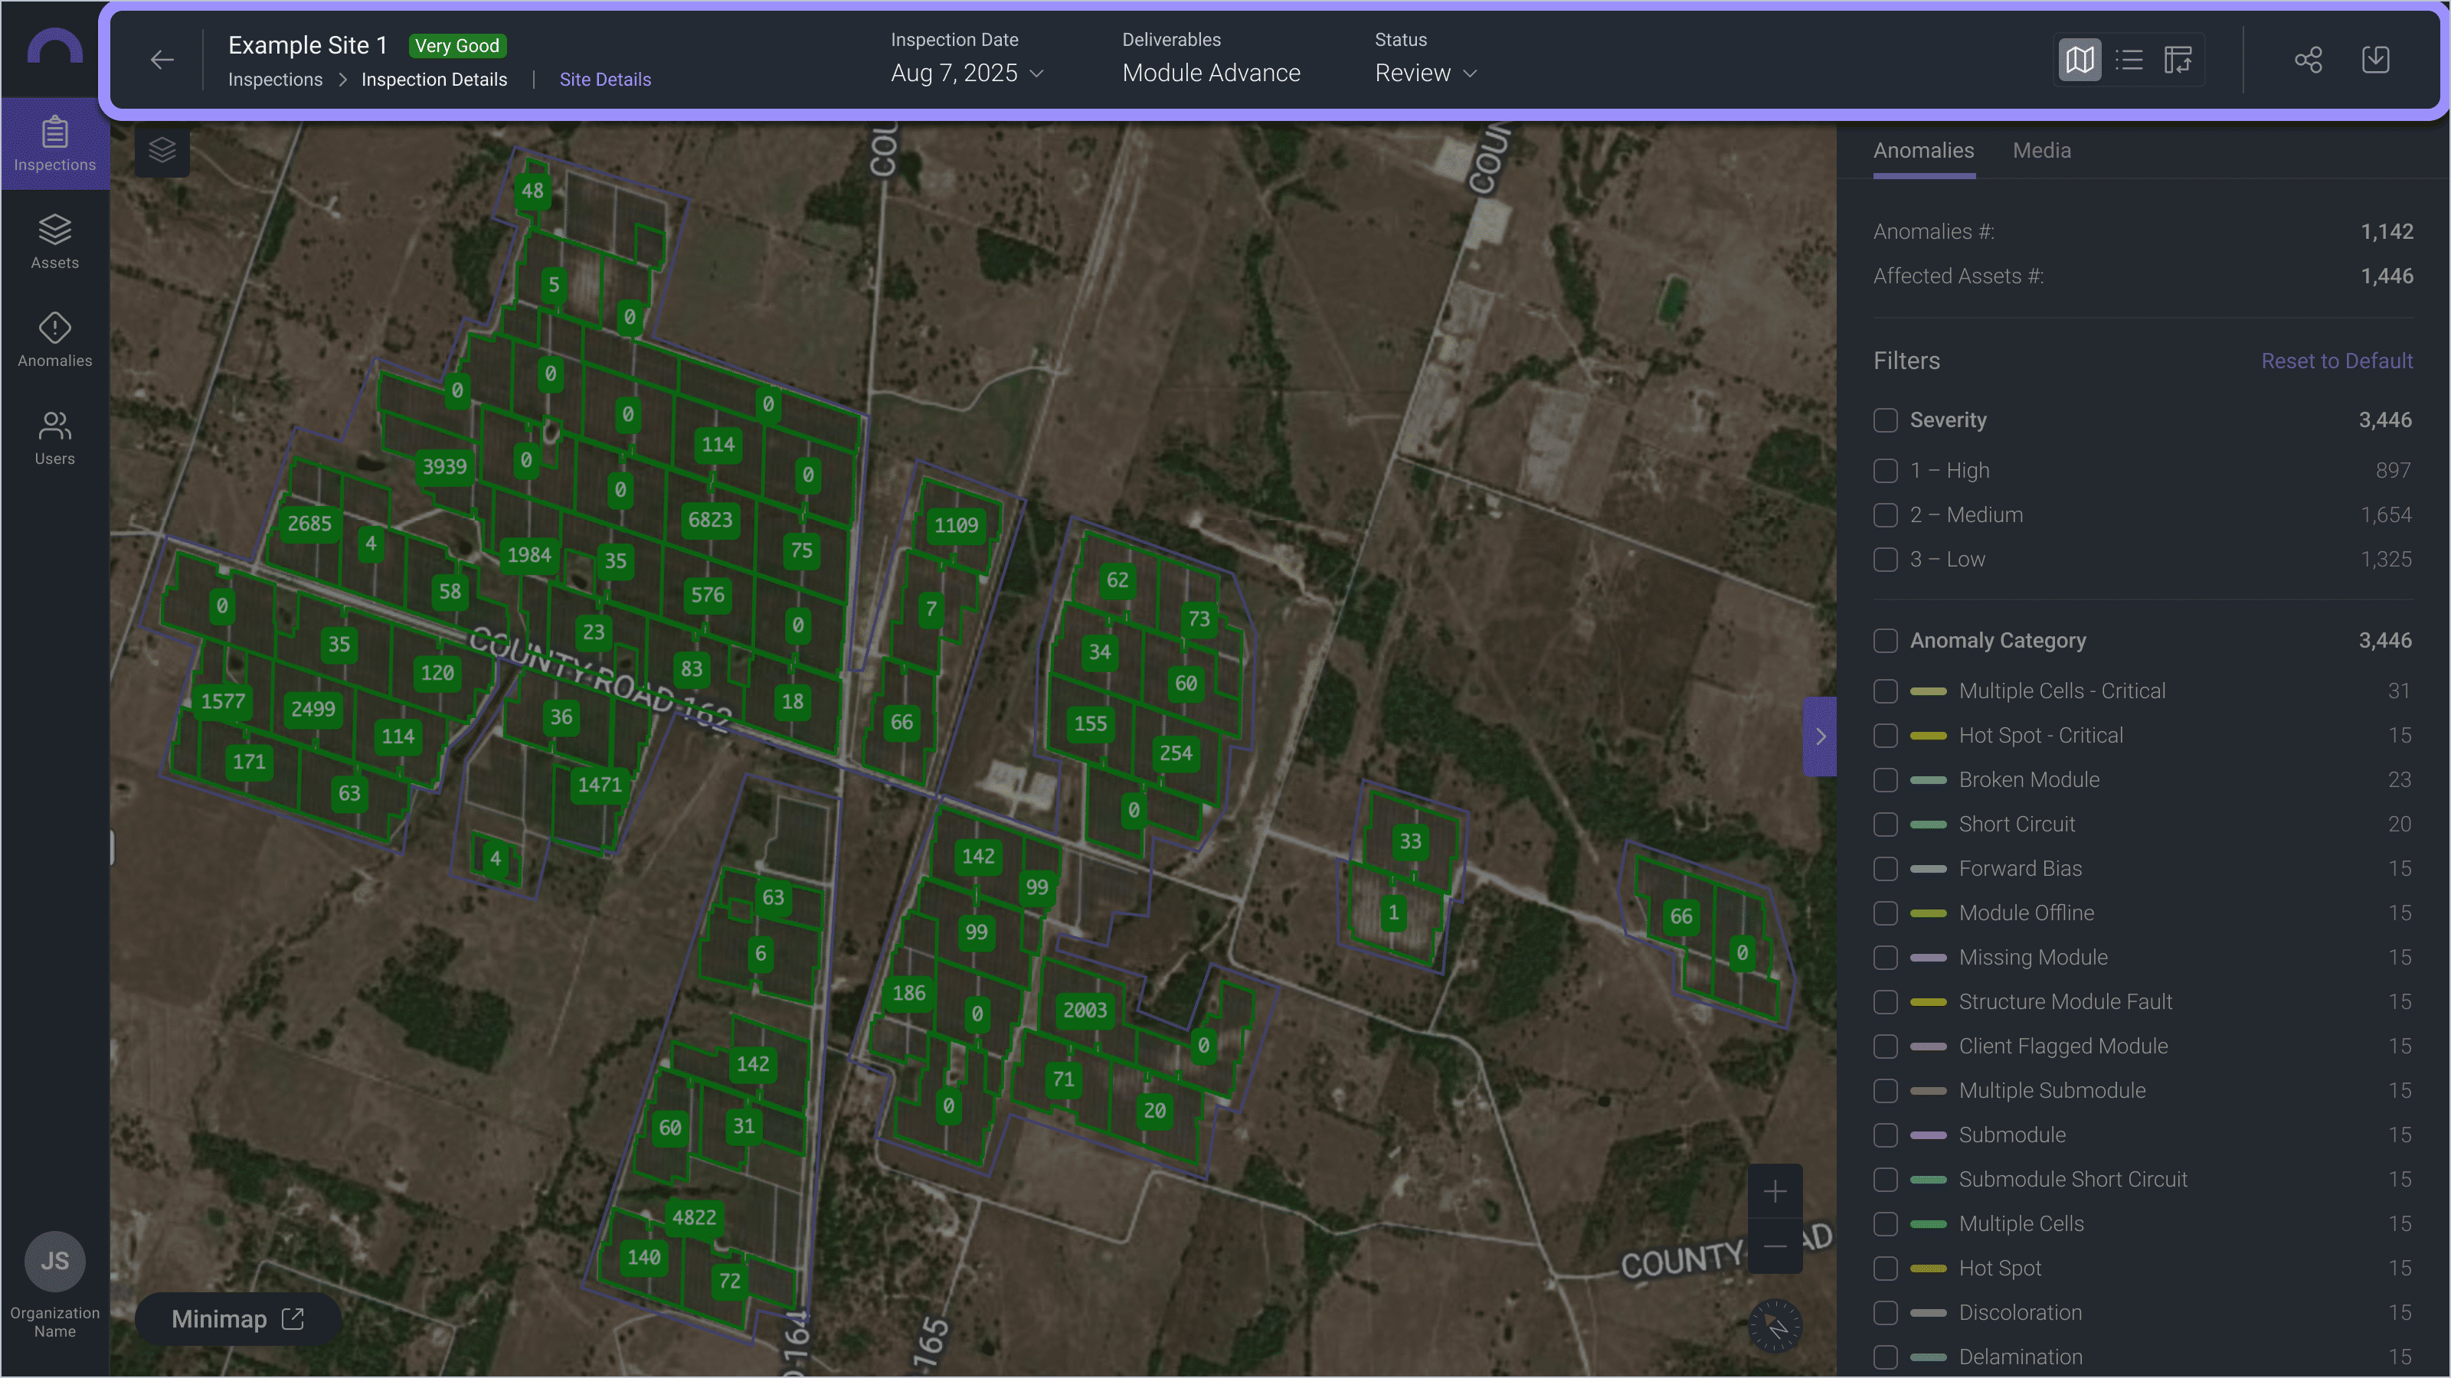Click the download icon in header
The width and height of the screenshot is (2451, 1378).
2375,60
